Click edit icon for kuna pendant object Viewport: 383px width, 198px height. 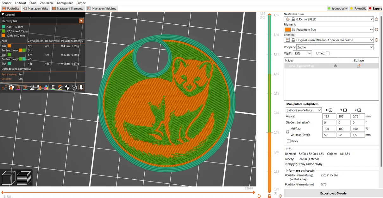pos(359,66)
